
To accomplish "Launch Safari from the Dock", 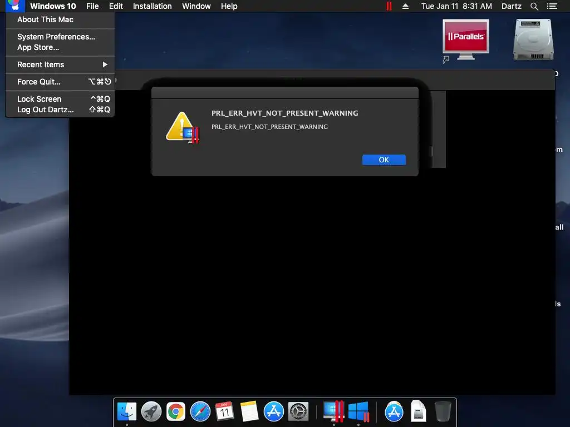I will 200,411.
